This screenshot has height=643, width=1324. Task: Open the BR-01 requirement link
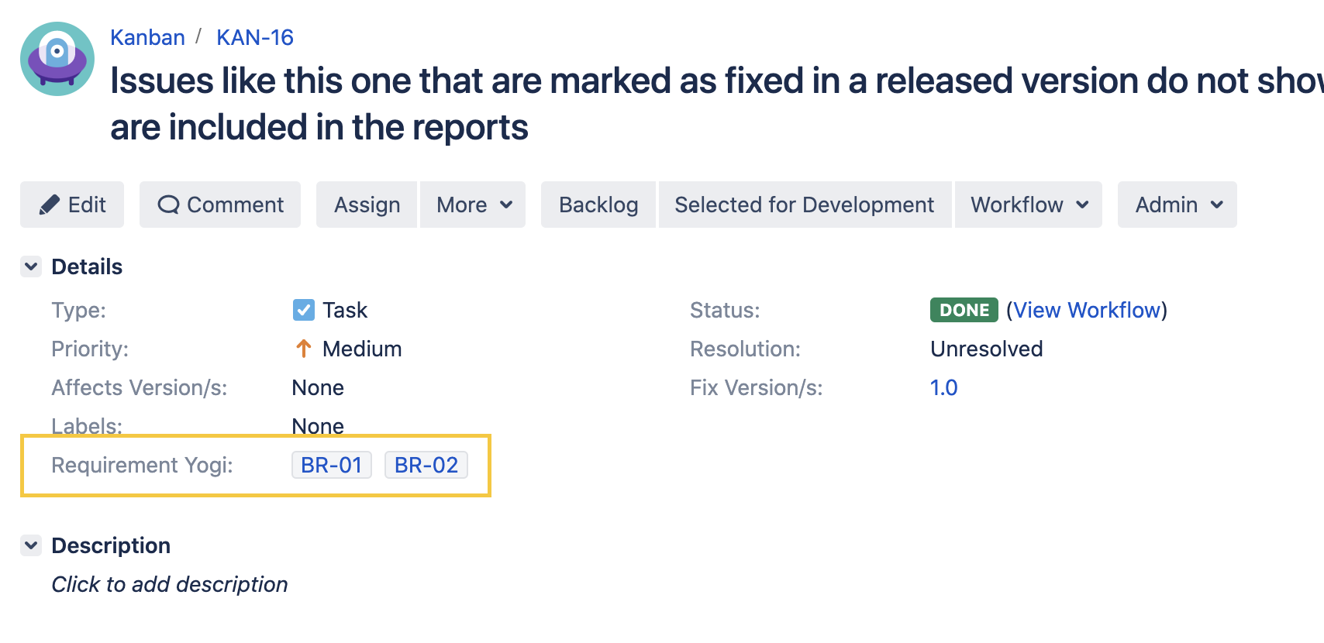[332, 465]
